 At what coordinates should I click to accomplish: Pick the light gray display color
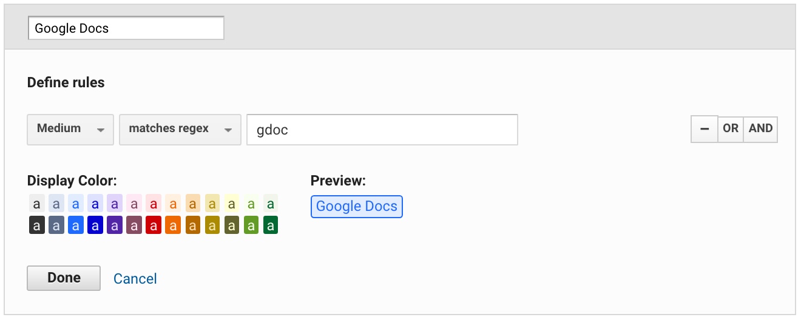[36, 203]
